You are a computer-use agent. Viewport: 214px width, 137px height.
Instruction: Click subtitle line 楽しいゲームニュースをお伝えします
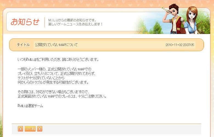[x=75, y=24]
